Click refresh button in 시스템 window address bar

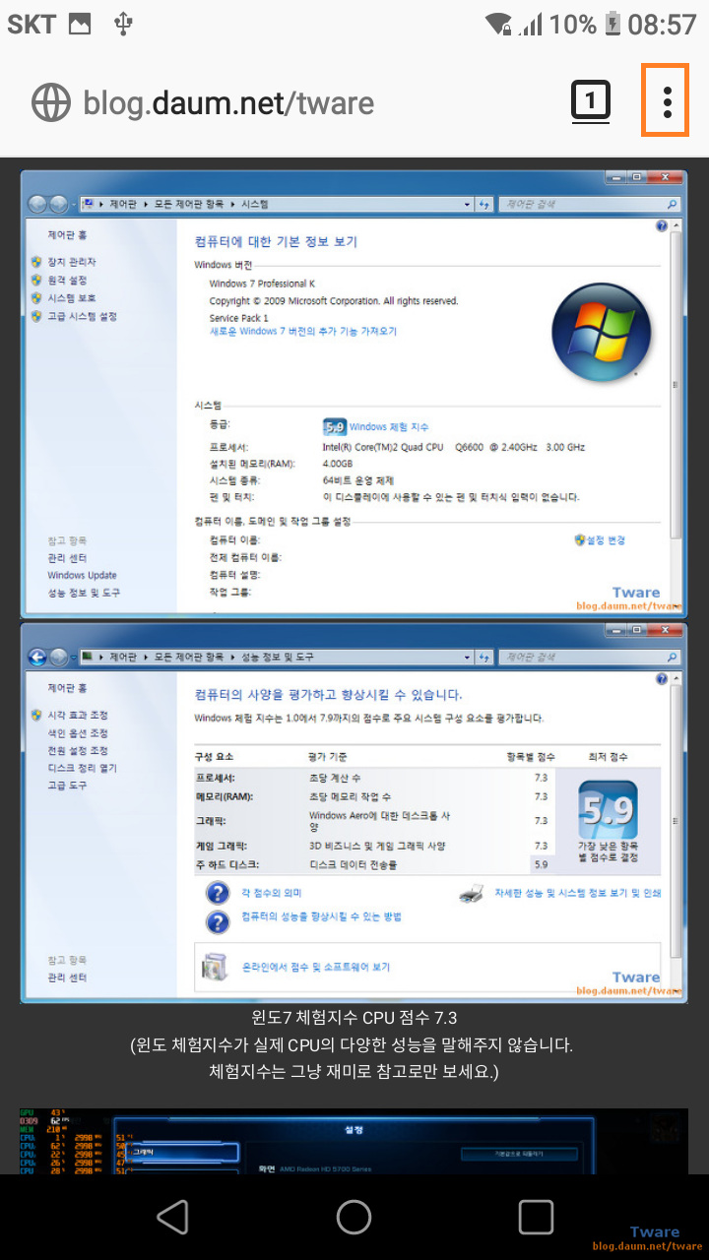coord(483,205)
